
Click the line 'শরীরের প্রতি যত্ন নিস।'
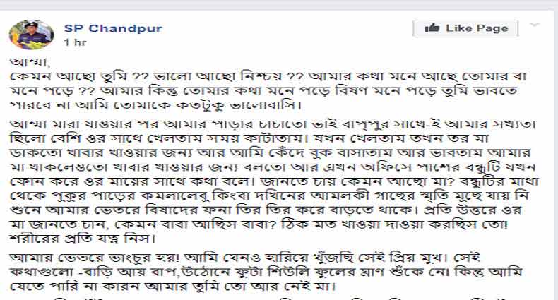(x=83, y=238)
